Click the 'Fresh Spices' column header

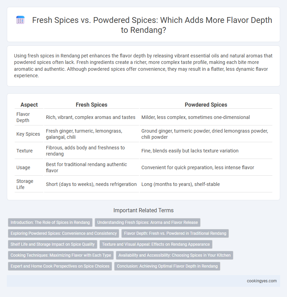click(x=92, y=105)
